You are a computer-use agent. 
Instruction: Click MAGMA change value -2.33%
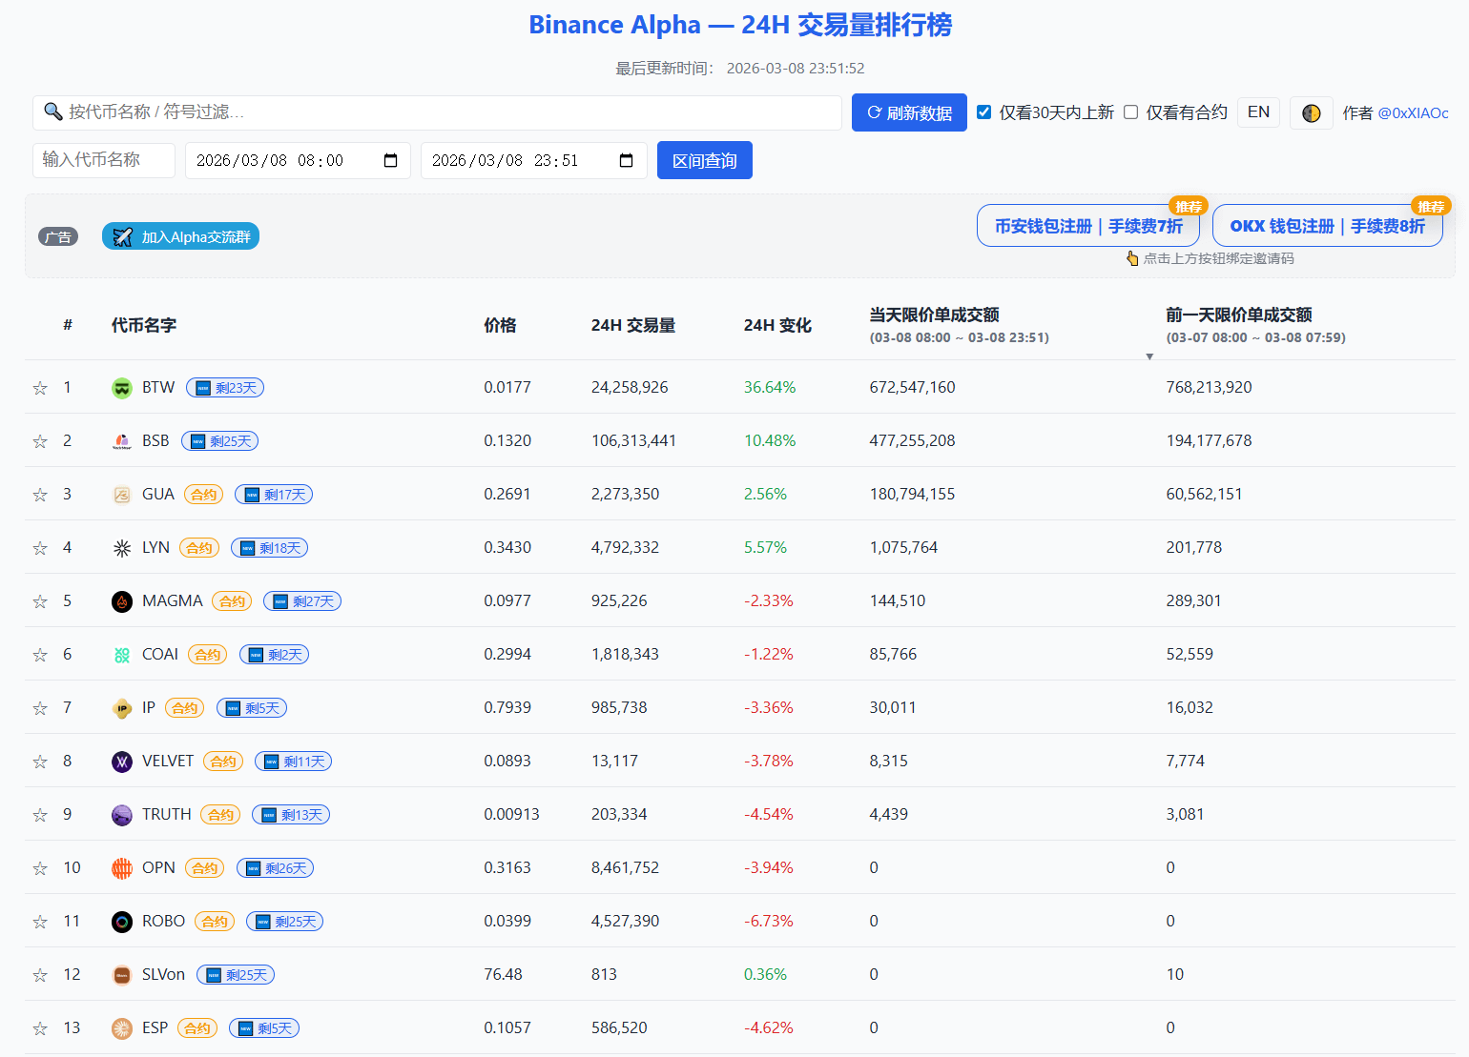tap(769, 601)
